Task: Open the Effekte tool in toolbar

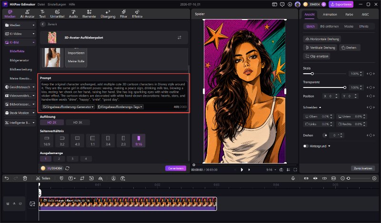Action: click(x=137, y=14)
